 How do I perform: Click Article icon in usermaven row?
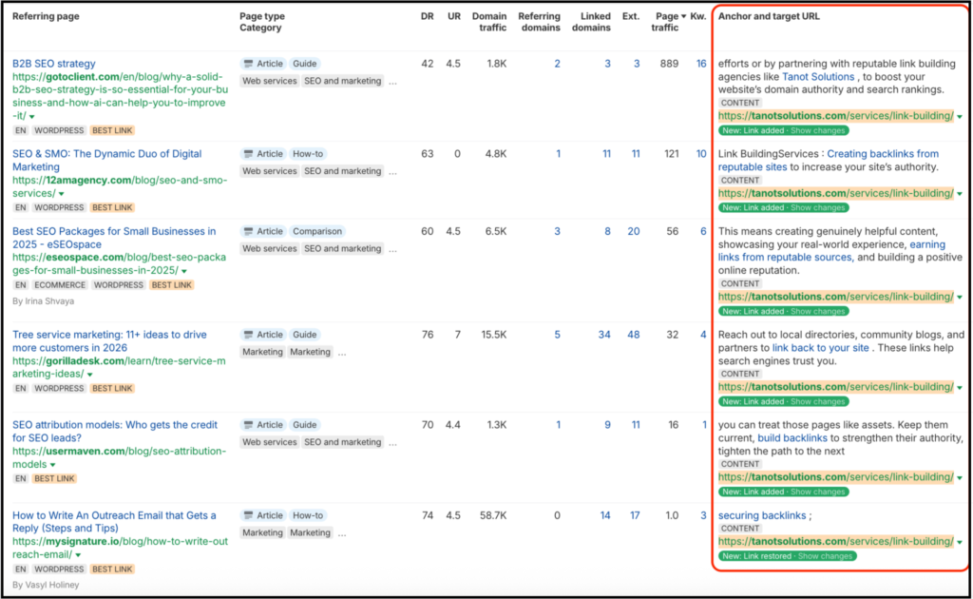[248, 425]
